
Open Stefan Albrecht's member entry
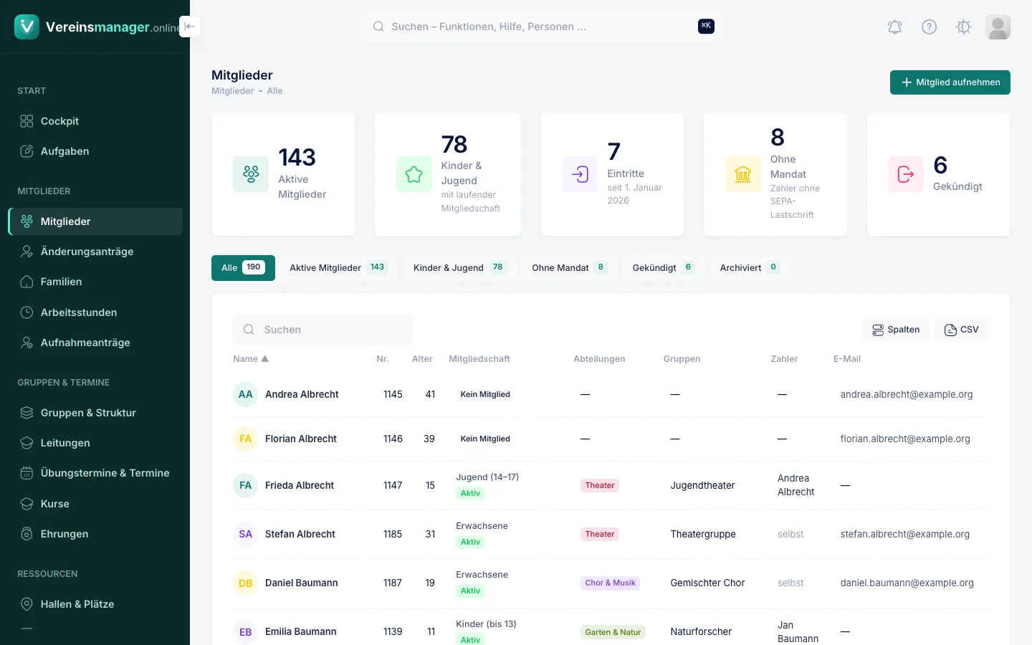pos(300,534)
